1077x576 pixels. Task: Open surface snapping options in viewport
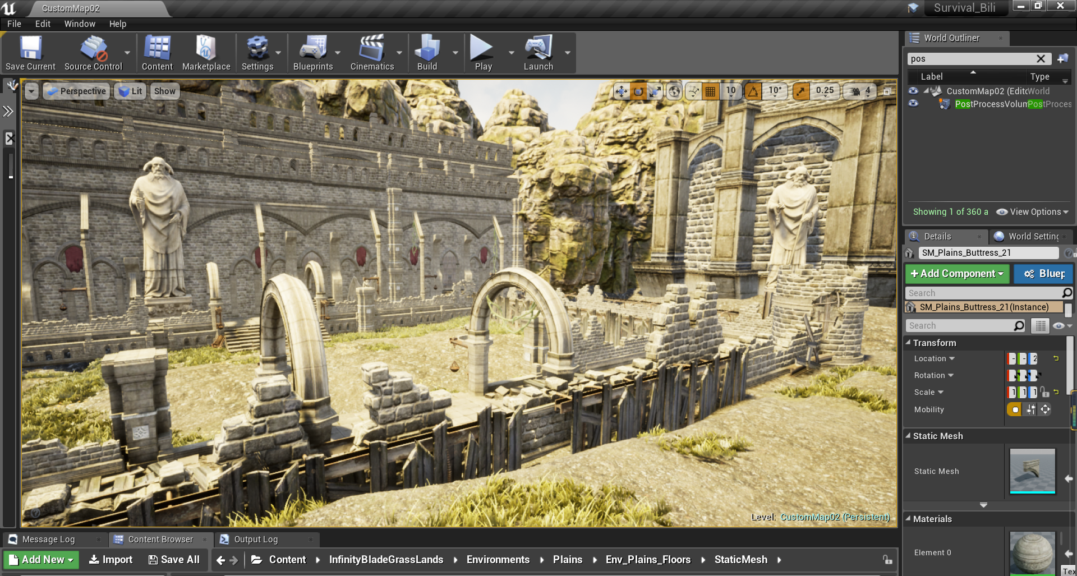point(694,91)
